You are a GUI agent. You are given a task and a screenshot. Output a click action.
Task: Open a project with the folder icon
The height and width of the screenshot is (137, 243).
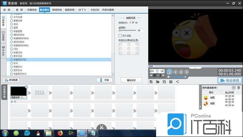click(x=157, y=82)
